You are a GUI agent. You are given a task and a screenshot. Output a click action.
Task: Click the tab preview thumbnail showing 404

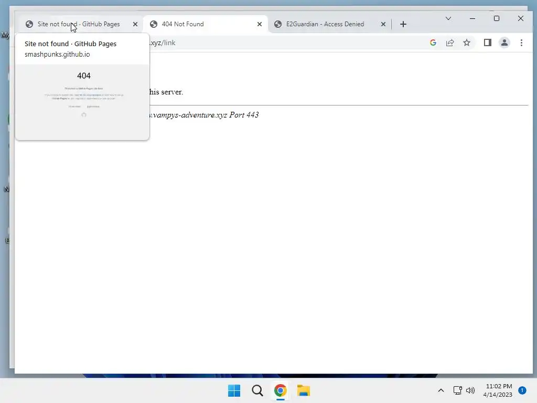pyautogui.click(x=82, y=102)
